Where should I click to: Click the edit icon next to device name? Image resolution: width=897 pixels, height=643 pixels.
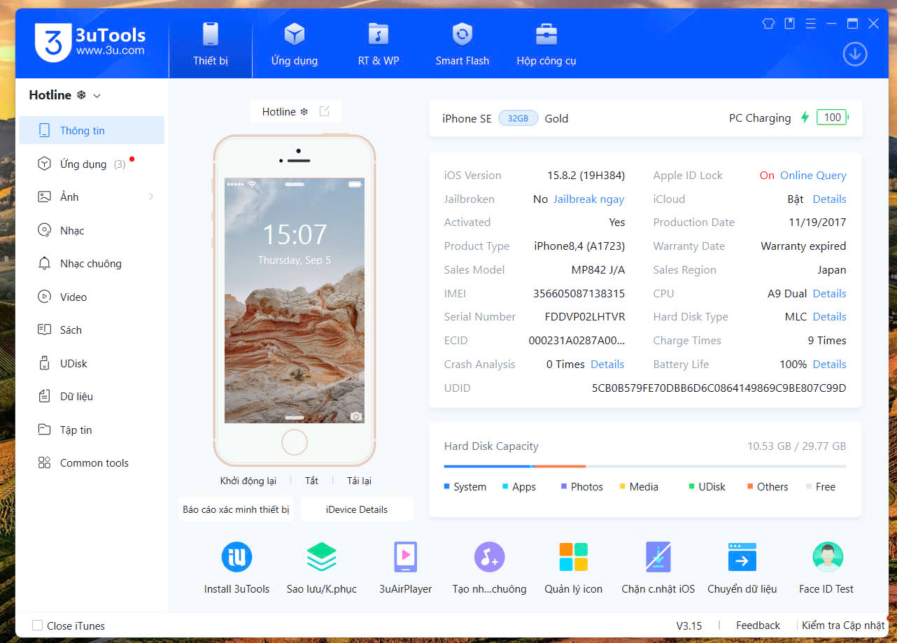coord(324,111)
